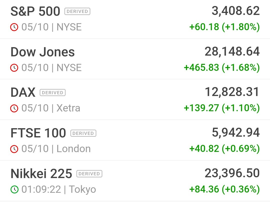Viewport: 270px width, 202px height.
Task: Click the red clock icon under FTSE 100
Action: pos(14,149)
